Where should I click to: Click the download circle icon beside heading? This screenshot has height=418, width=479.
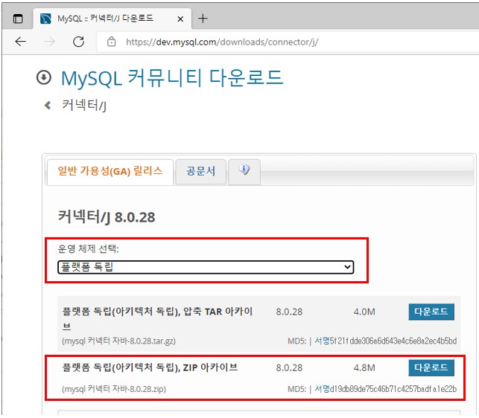click(x=44, y=77)
